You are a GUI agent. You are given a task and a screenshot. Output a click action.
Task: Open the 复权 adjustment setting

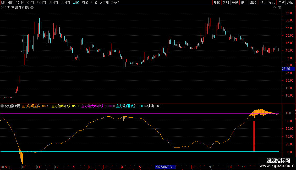(x=217, y=2)
